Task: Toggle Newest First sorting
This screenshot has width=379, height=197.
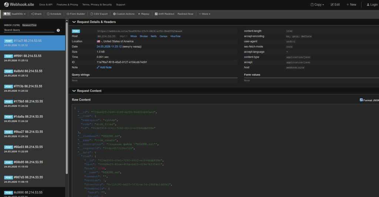Action: pos(29,25)
